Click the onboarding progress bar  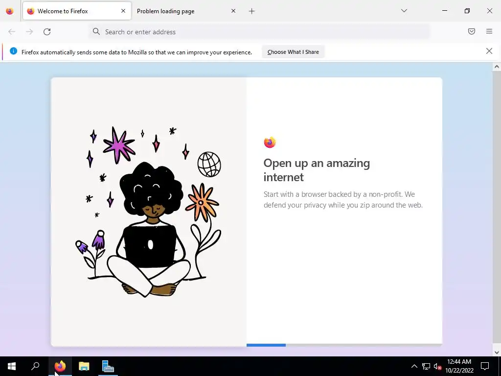344,345
